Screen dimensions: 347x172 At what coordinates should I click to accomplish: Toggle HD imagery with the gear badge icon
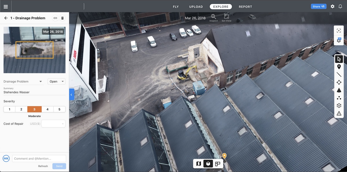[x=339, y=40]
